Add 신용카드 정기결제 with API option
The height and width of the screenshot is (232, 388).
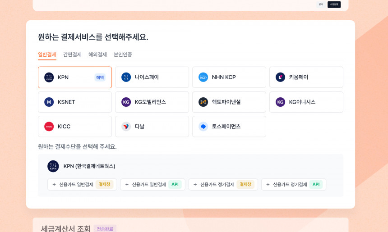pyautogui.click(x=293, y=185)
